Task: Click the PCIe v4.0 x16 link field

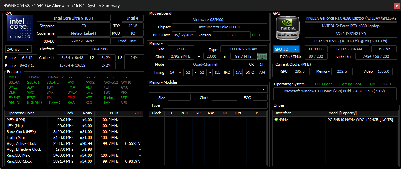Action: point(351,41)
